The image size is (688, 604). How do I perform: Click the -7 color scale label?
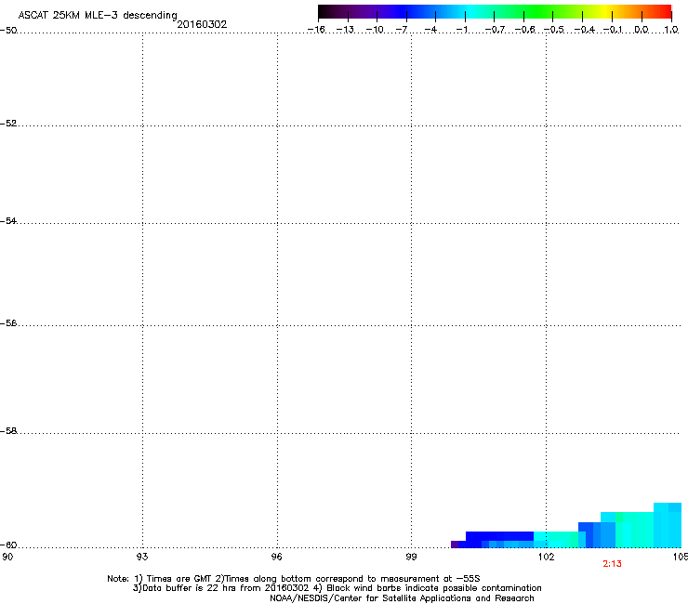pos(402,30)
